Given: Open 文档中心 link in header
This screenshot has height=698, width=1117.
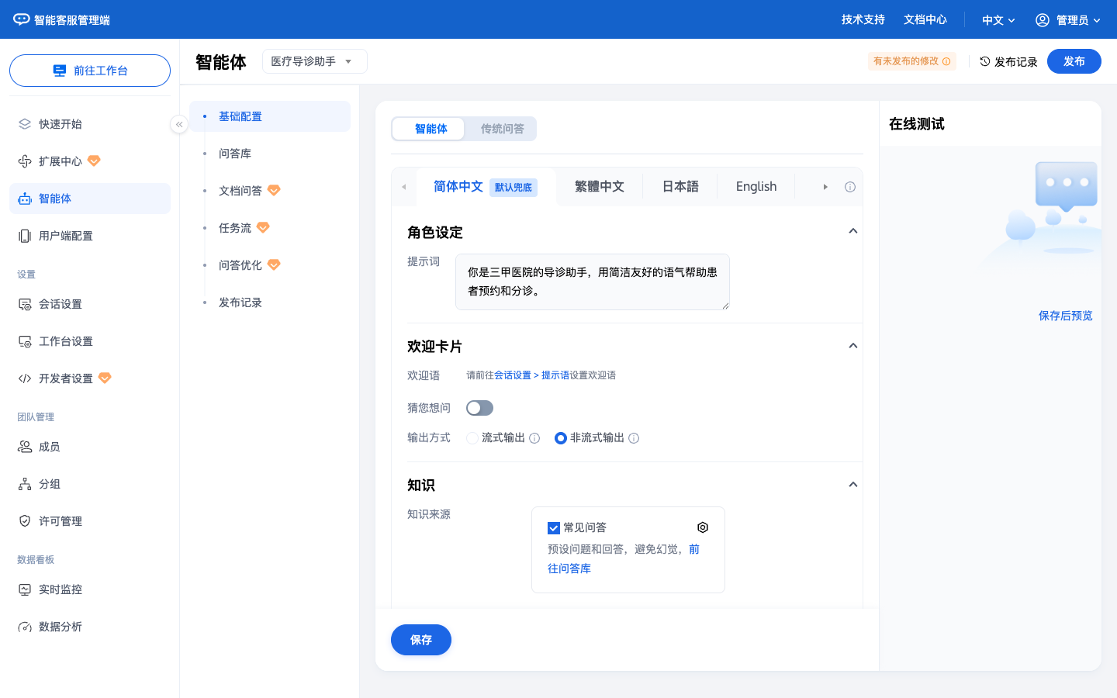Looking at the screenshot, I should 925,19.
